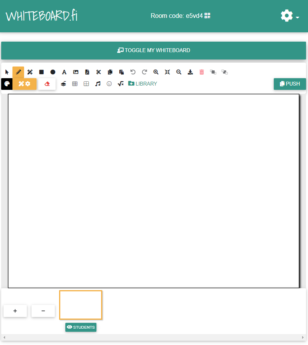Pick the filled rectangle shape tool
The height and width of the screenshot is (345, 308).
tap(41, 72)
